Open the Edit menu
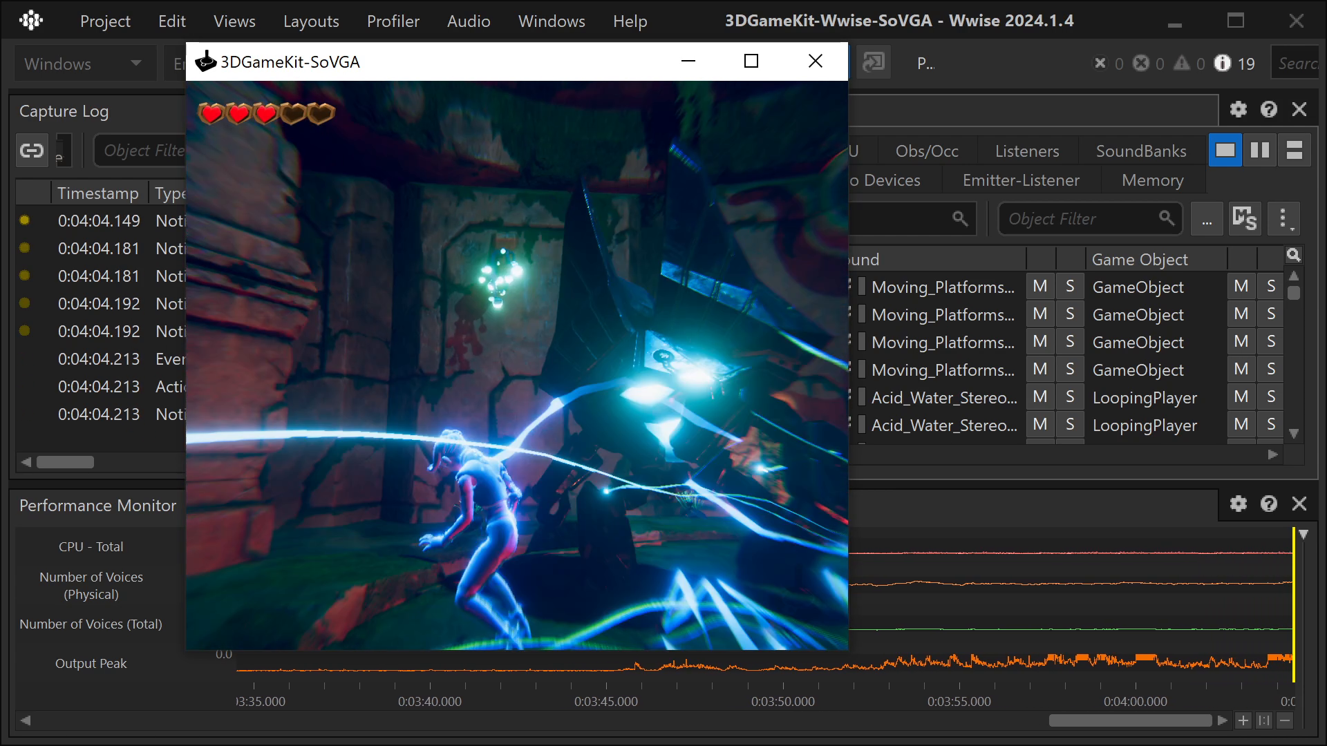The height and width of the screenshot is (746, 1327). point(171,21)
